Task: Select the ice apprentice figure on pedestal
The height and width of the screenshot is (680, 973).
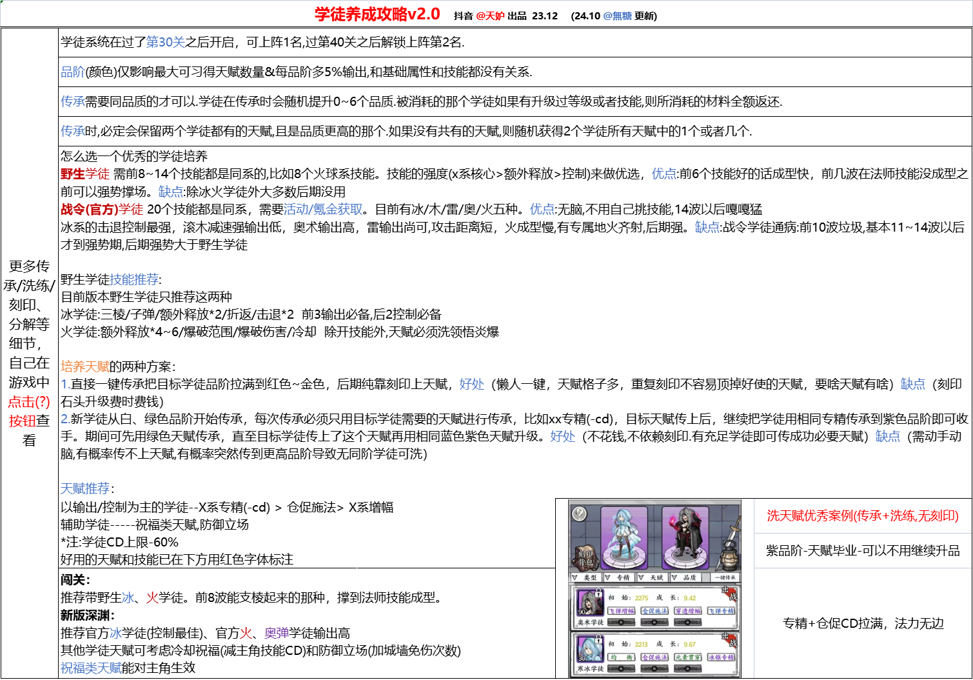Action: (x=624, y=535)
